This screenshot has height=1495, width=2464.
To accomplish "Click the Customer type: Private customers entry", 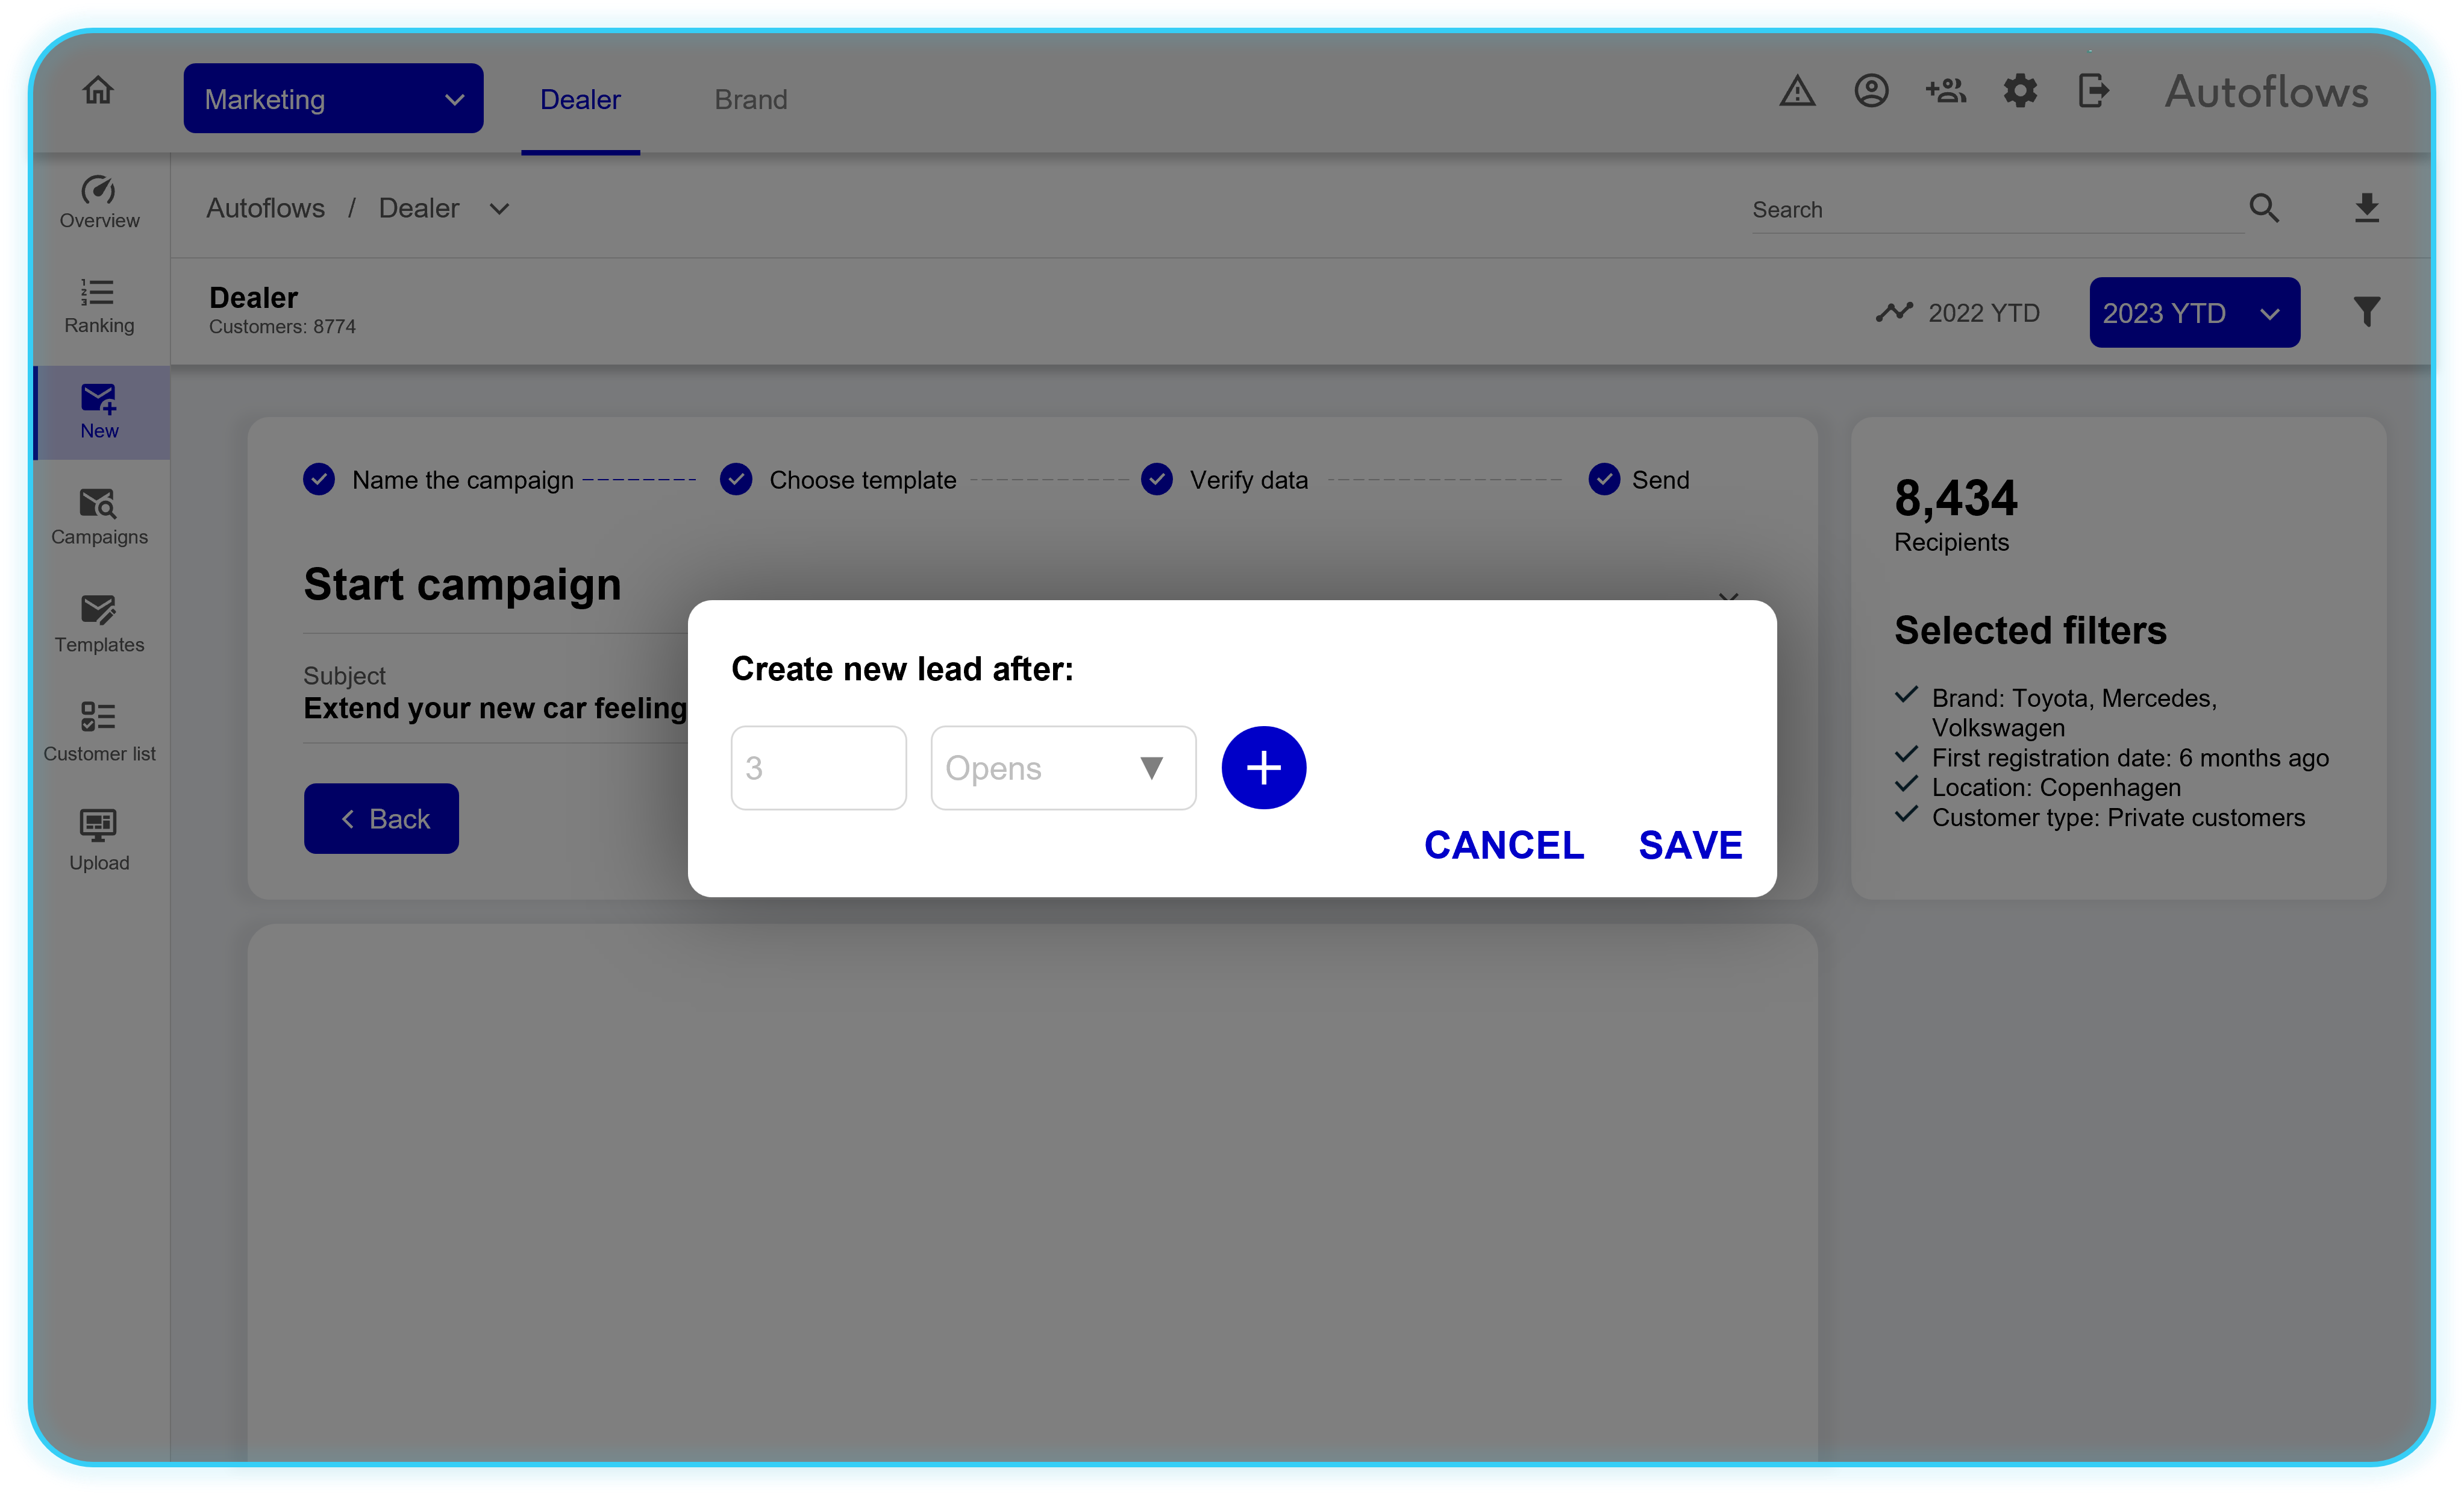I will pos(2118,818).
